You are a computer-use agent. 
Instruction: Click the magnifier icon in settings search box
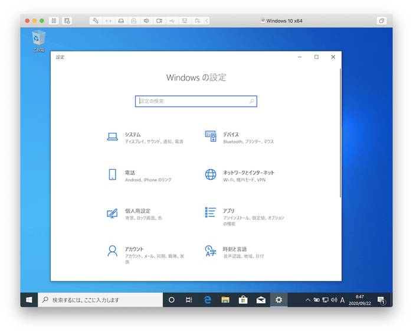251,101
